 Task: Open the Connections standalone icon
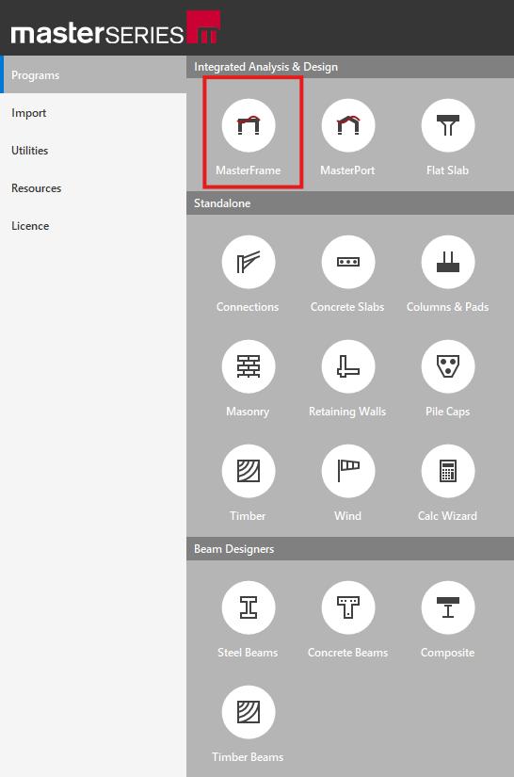click(x=249, y=262)
